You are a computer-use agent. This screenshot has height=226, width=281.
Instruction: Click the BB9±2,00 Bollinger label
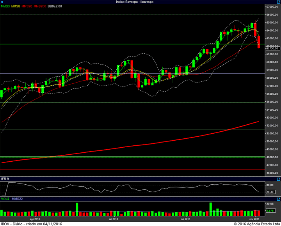click(x=55, y=6)
